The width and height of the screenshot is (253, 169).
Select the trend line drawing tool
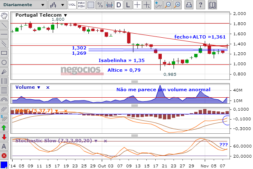[x=4, y=25]
